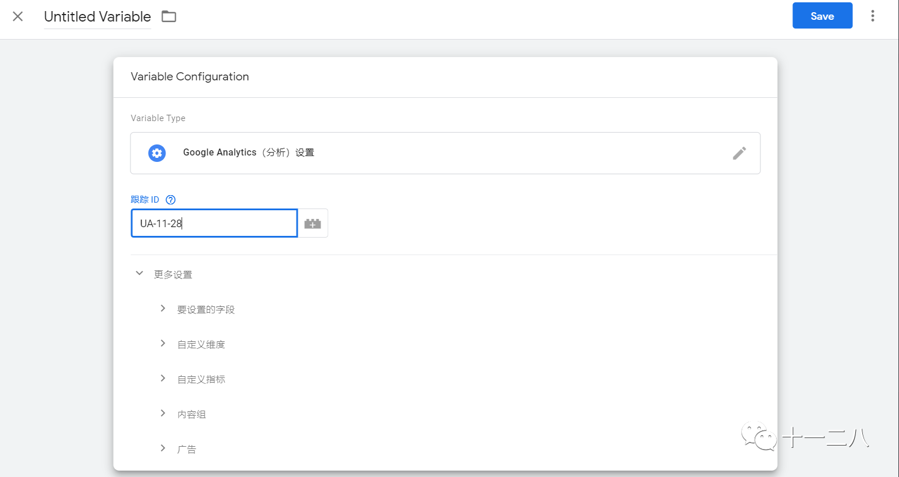
Task: Open the 跟踪 ID help question mark
Action: tap(170, 199)
